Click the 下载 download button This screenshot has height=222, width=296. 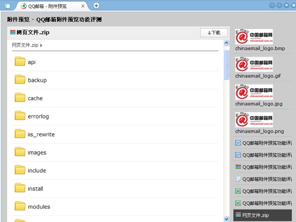click(x=214, y=33)
